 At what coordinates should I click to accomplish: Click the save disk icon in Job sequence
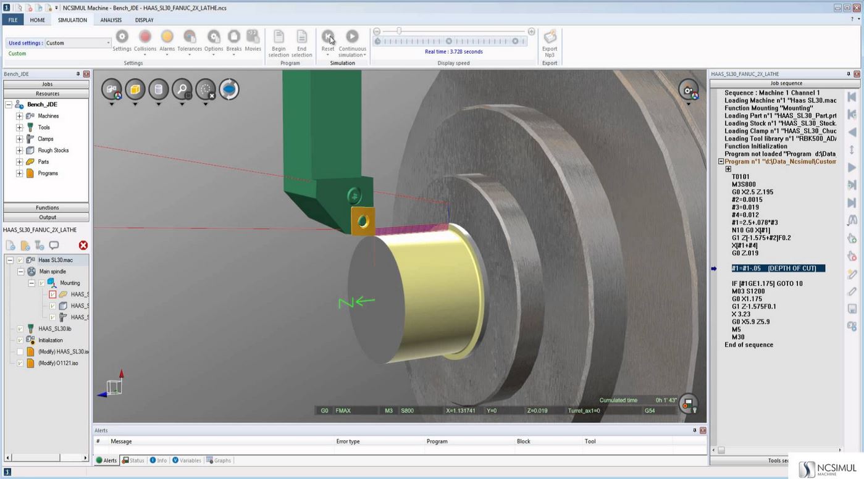(x=852, y=309)
